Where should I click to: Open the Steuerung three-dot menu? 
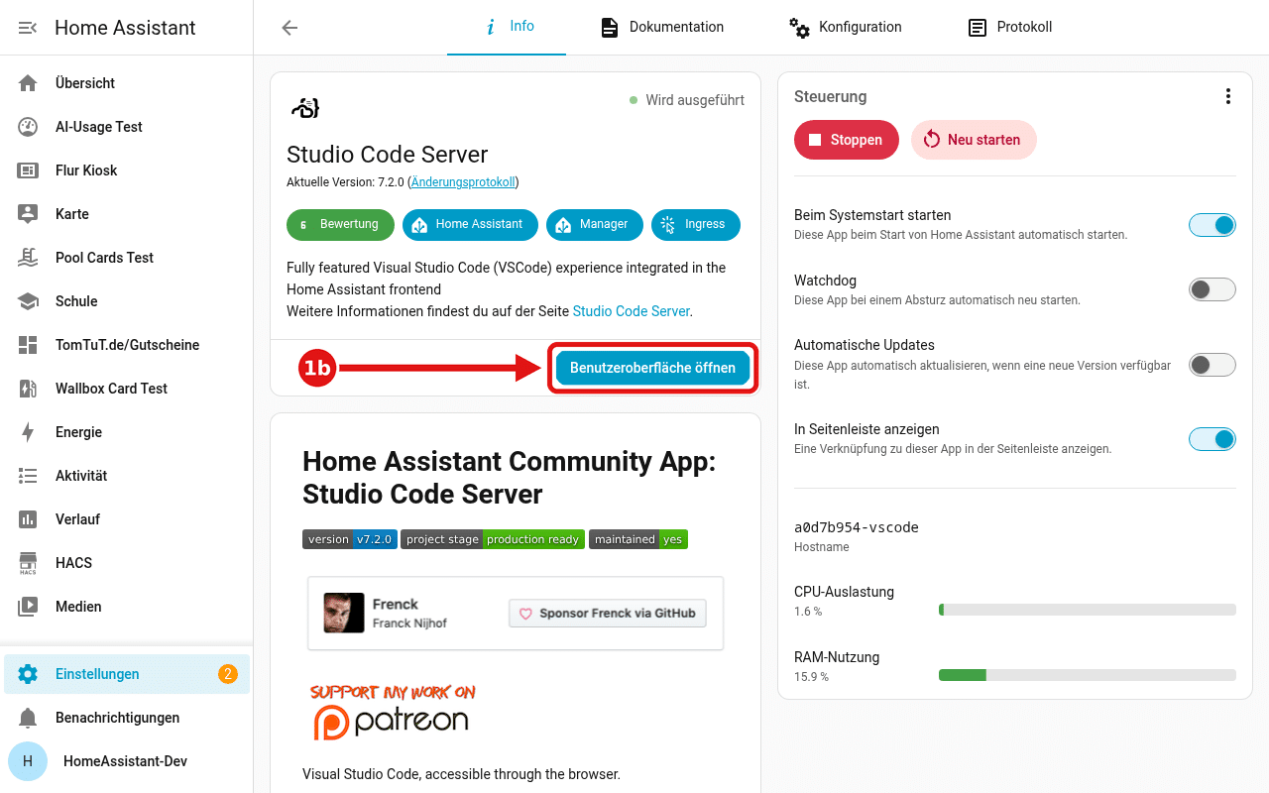1228,96
